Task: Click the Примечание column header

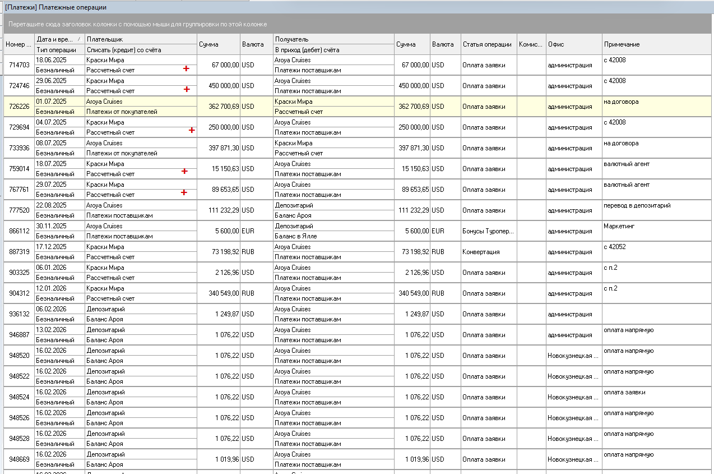Action: pos(657,44)
